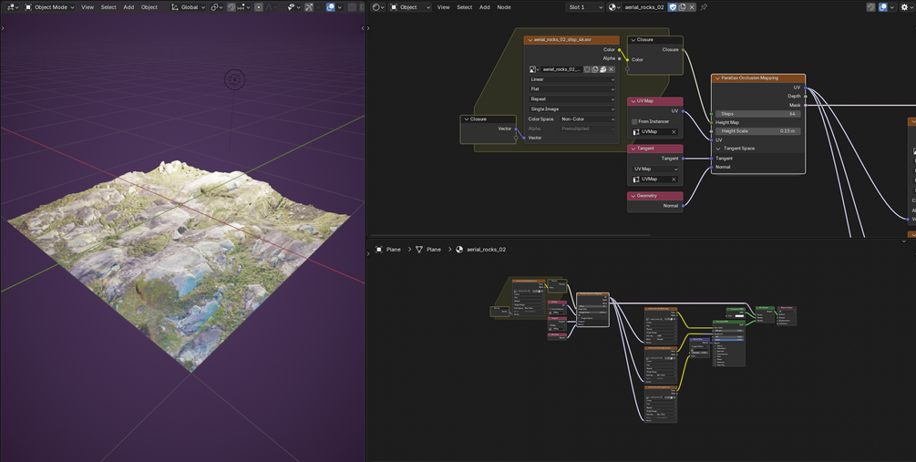Open the snapping options dropdown

pos(243,7)
